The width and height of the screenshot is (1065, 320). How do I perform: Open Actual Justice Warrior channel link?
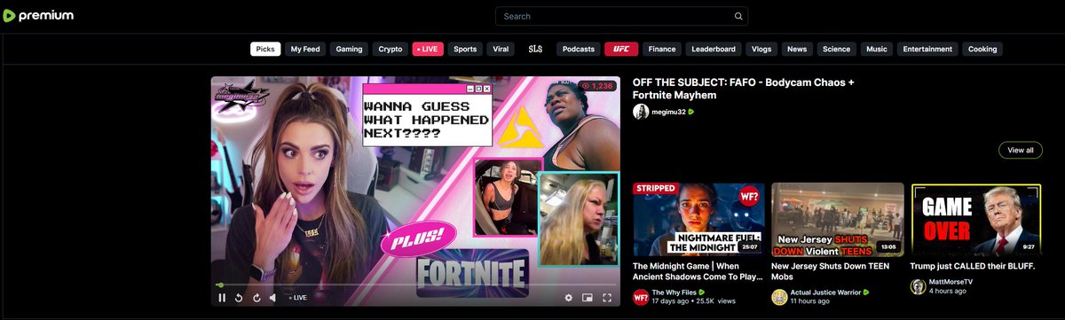point(826,292)
